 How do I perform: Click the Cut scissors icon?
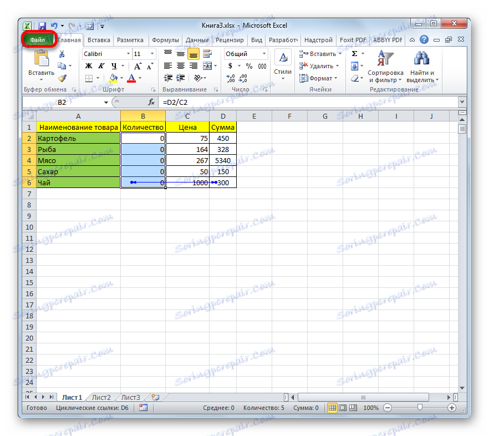[x=62, y=54]
